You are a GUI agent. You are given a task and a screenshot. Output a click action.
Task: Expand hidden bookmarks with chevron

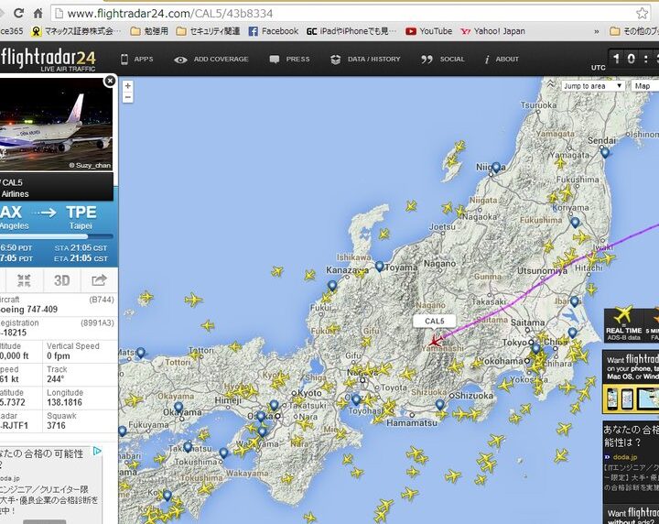pyautogui.click(x=597, y=31)
